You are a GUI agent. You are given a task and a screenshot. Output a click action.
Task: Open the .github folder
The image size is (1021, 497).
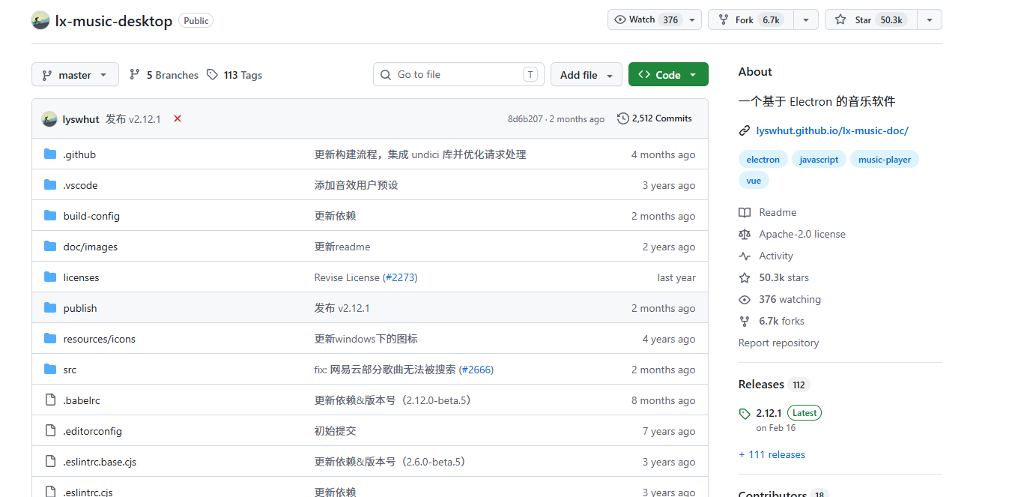(x=79, y=154)
